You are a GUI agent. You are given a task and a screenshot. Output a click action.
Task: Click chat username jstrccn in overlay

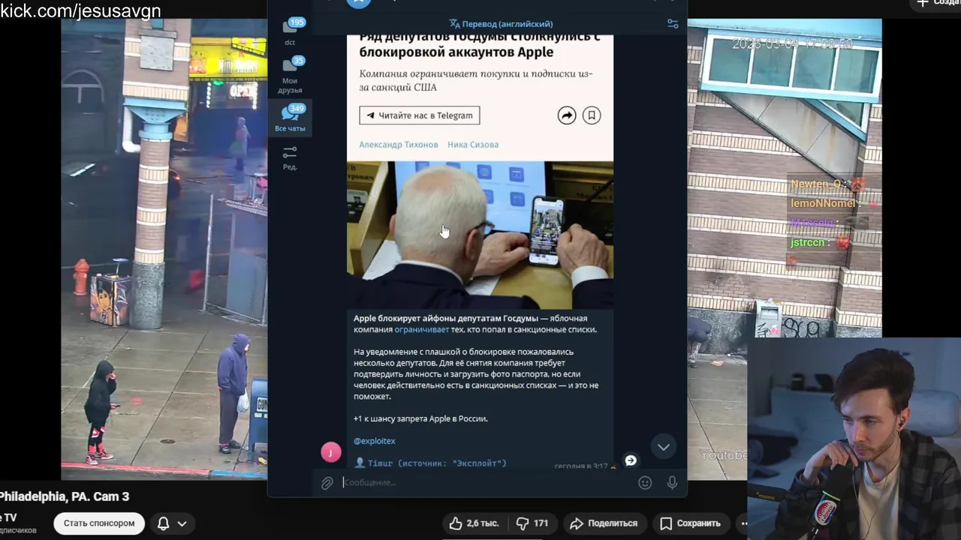(808, 242)
